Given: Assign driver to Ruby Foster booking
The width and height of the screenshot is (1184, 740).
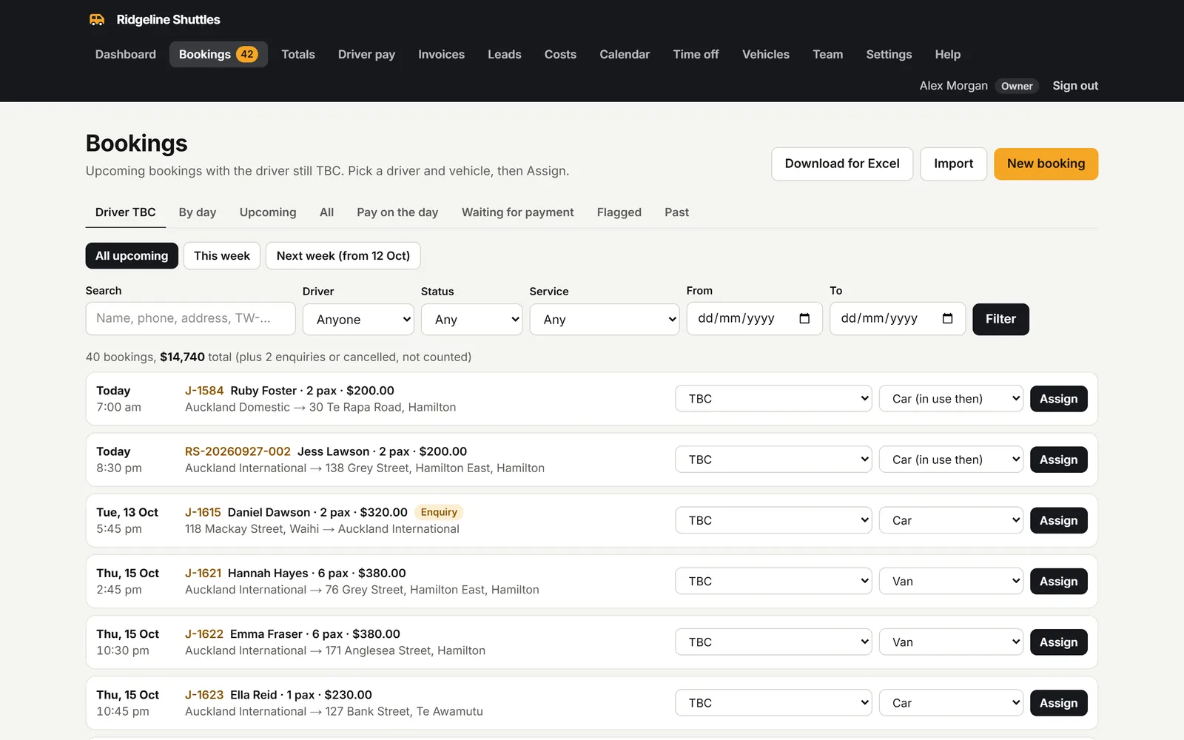Looking at the screenshot, I should 1058,399.
